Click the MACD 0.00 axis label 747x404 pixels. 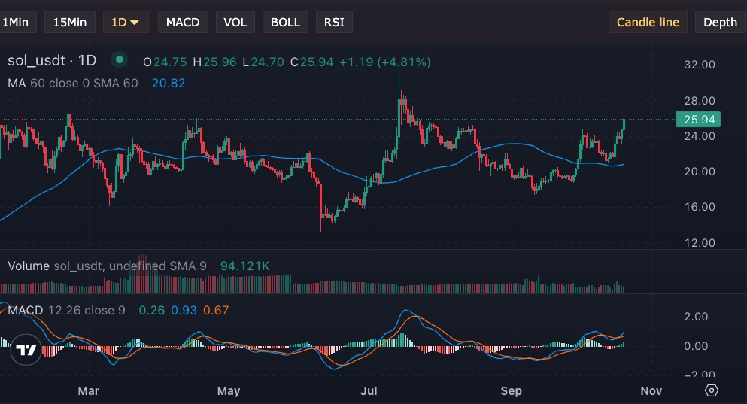coord(696,346)
